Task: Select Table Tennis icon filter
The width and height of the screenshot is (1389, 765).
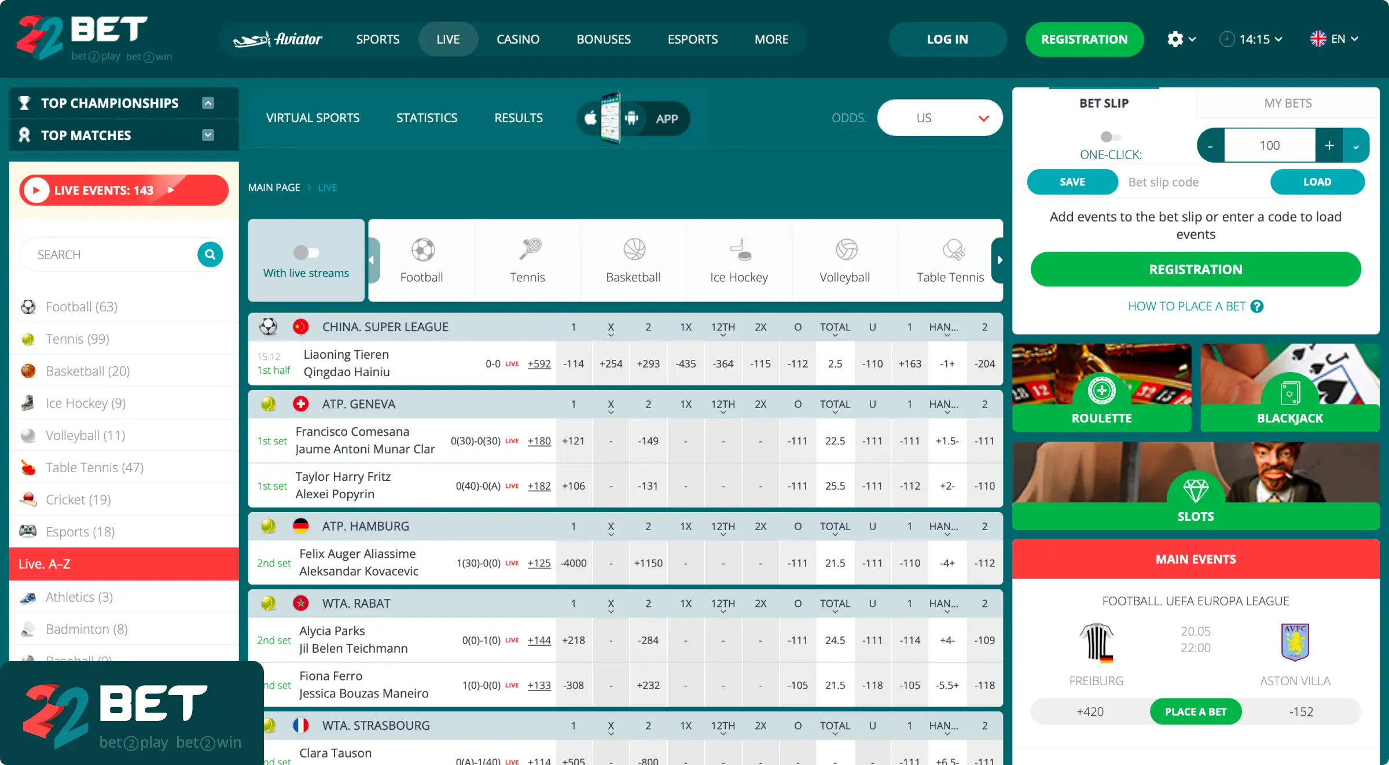Action: (953, 250)
